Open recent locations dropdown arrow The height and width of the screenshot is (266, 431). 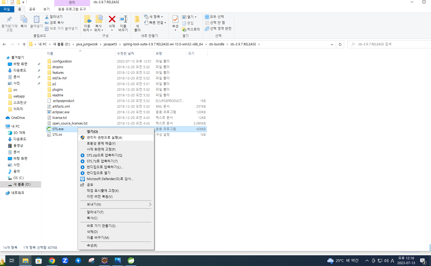(19, 44)
